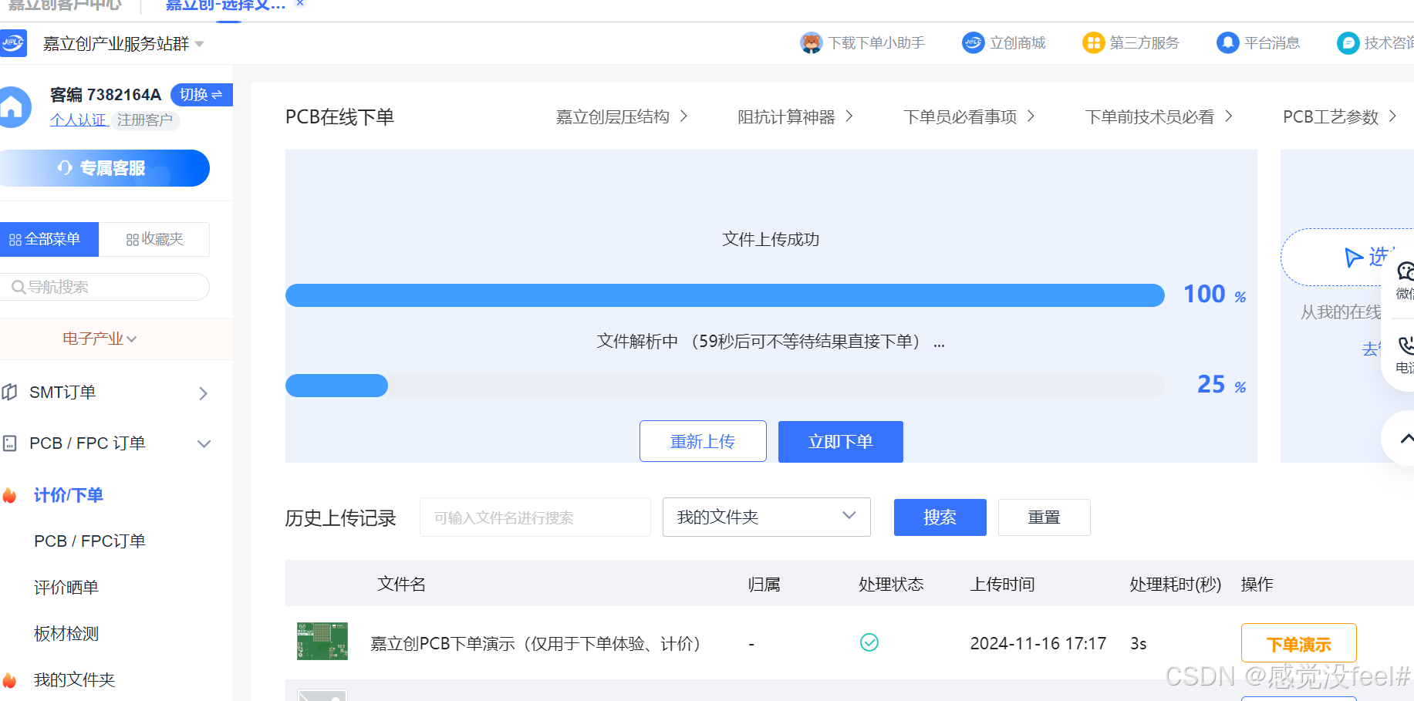Close the 嘉立创-选择文... browser tab
The height and width of the screenshot is (701, 1414).
coord(300,4)
